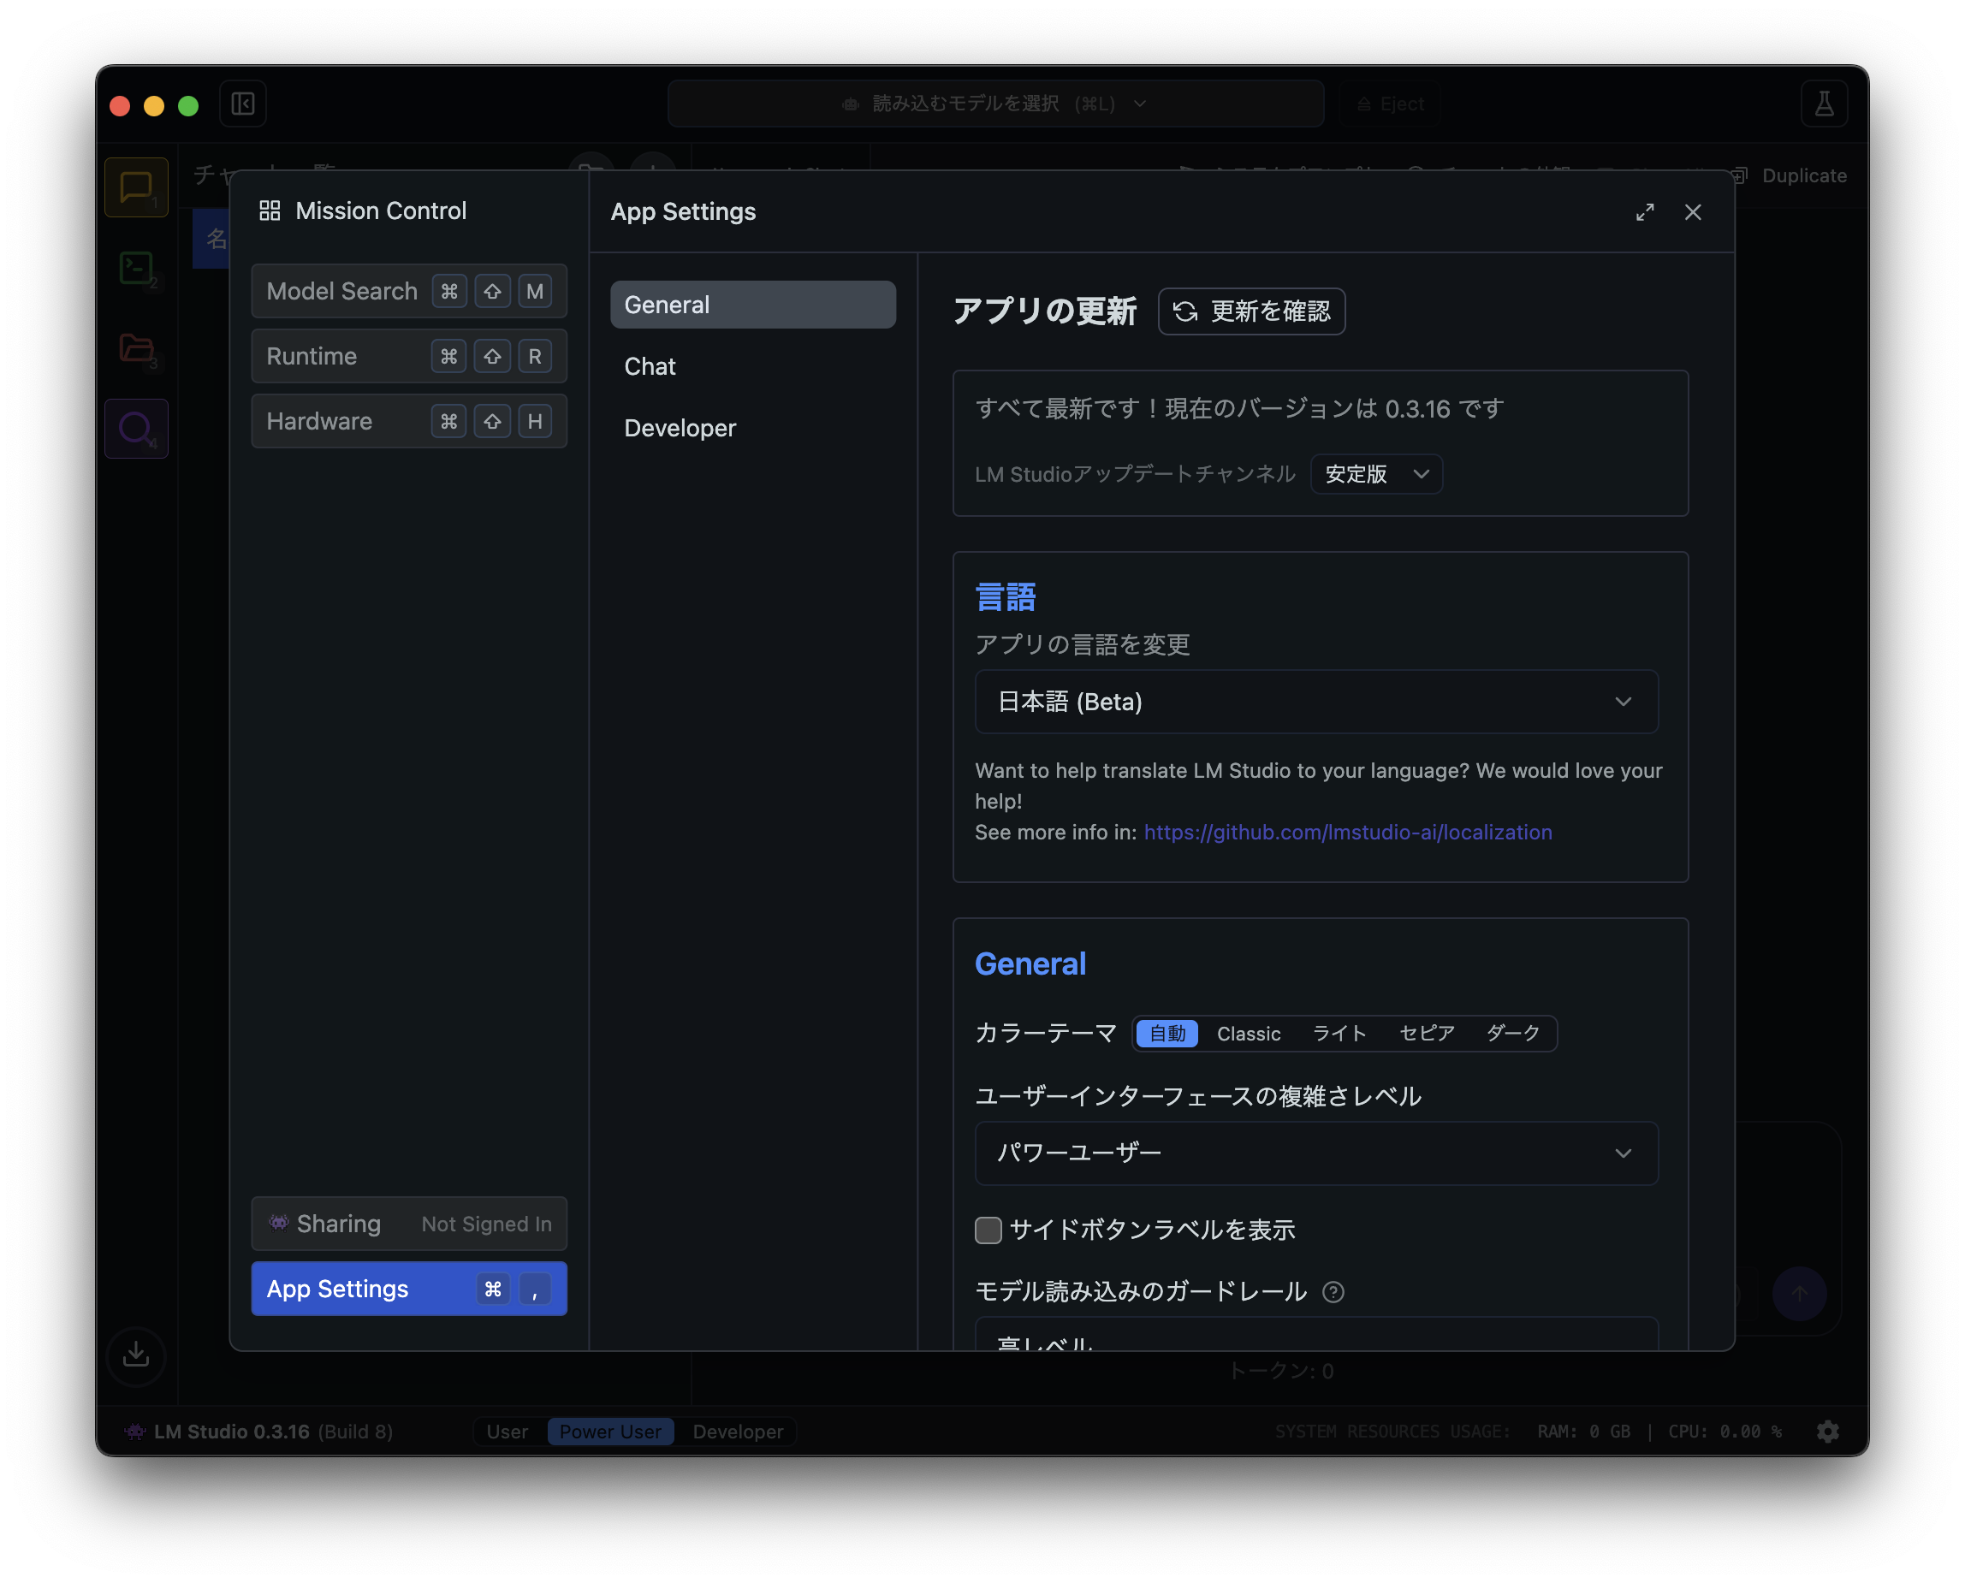Open My Models via the folder sidebar icon
The image size is (1965, 1583).
136,348
